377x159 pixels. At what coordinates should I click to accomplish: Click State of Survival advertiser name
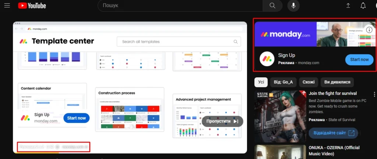tap(342, 120)
